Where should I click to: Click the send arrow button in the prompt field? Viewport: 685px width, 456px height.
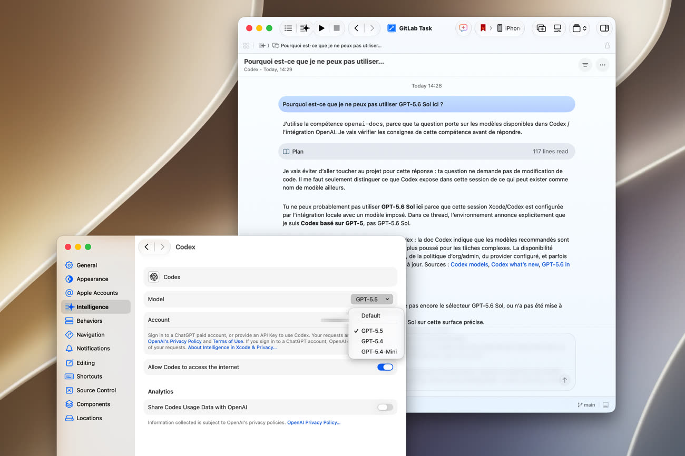pyautogui.click(x=564, y=380)
